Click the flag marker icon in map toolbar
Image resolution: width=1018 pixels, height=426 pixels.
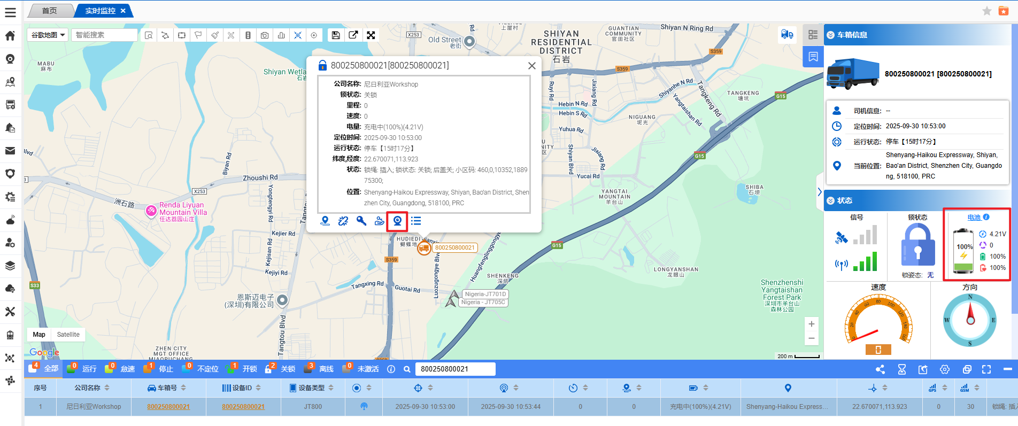point(198,35)
